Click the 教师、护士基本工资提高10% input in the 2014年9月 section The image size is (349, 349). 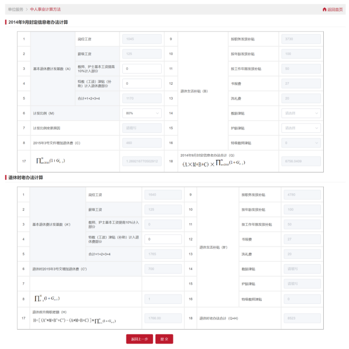142,69
